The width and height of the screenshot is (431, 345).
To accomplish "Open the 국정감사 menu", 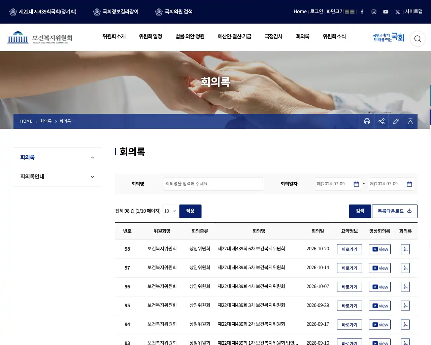I will 274,36.
